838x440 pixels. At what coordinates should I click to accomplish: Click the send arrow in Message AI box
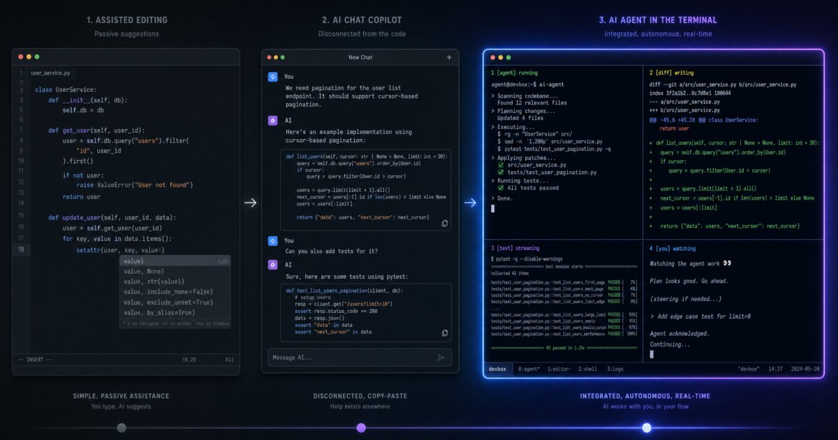point(441,357)
